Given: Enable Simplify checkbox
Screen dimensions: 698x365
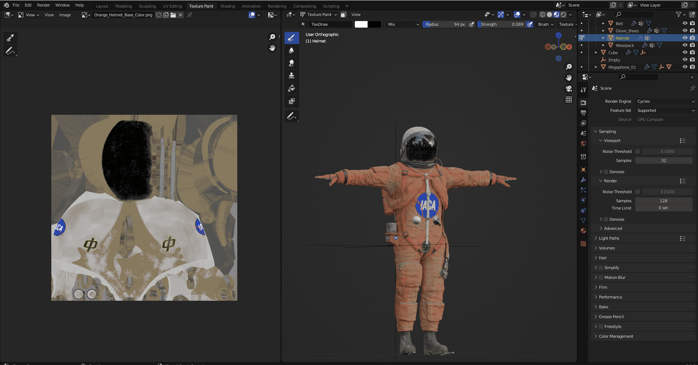Looking at the screenshot, I should click(x=601, y=268).
